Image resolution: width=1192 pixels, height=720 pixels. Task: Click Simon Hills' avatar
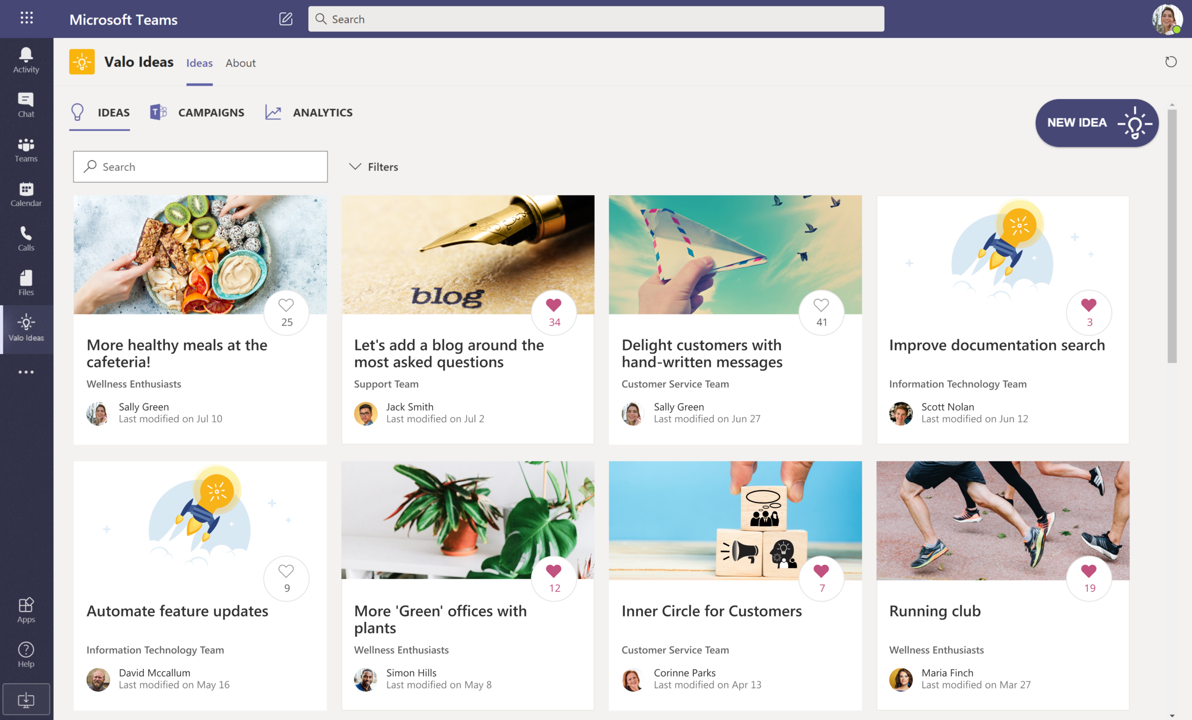point(366,680)
